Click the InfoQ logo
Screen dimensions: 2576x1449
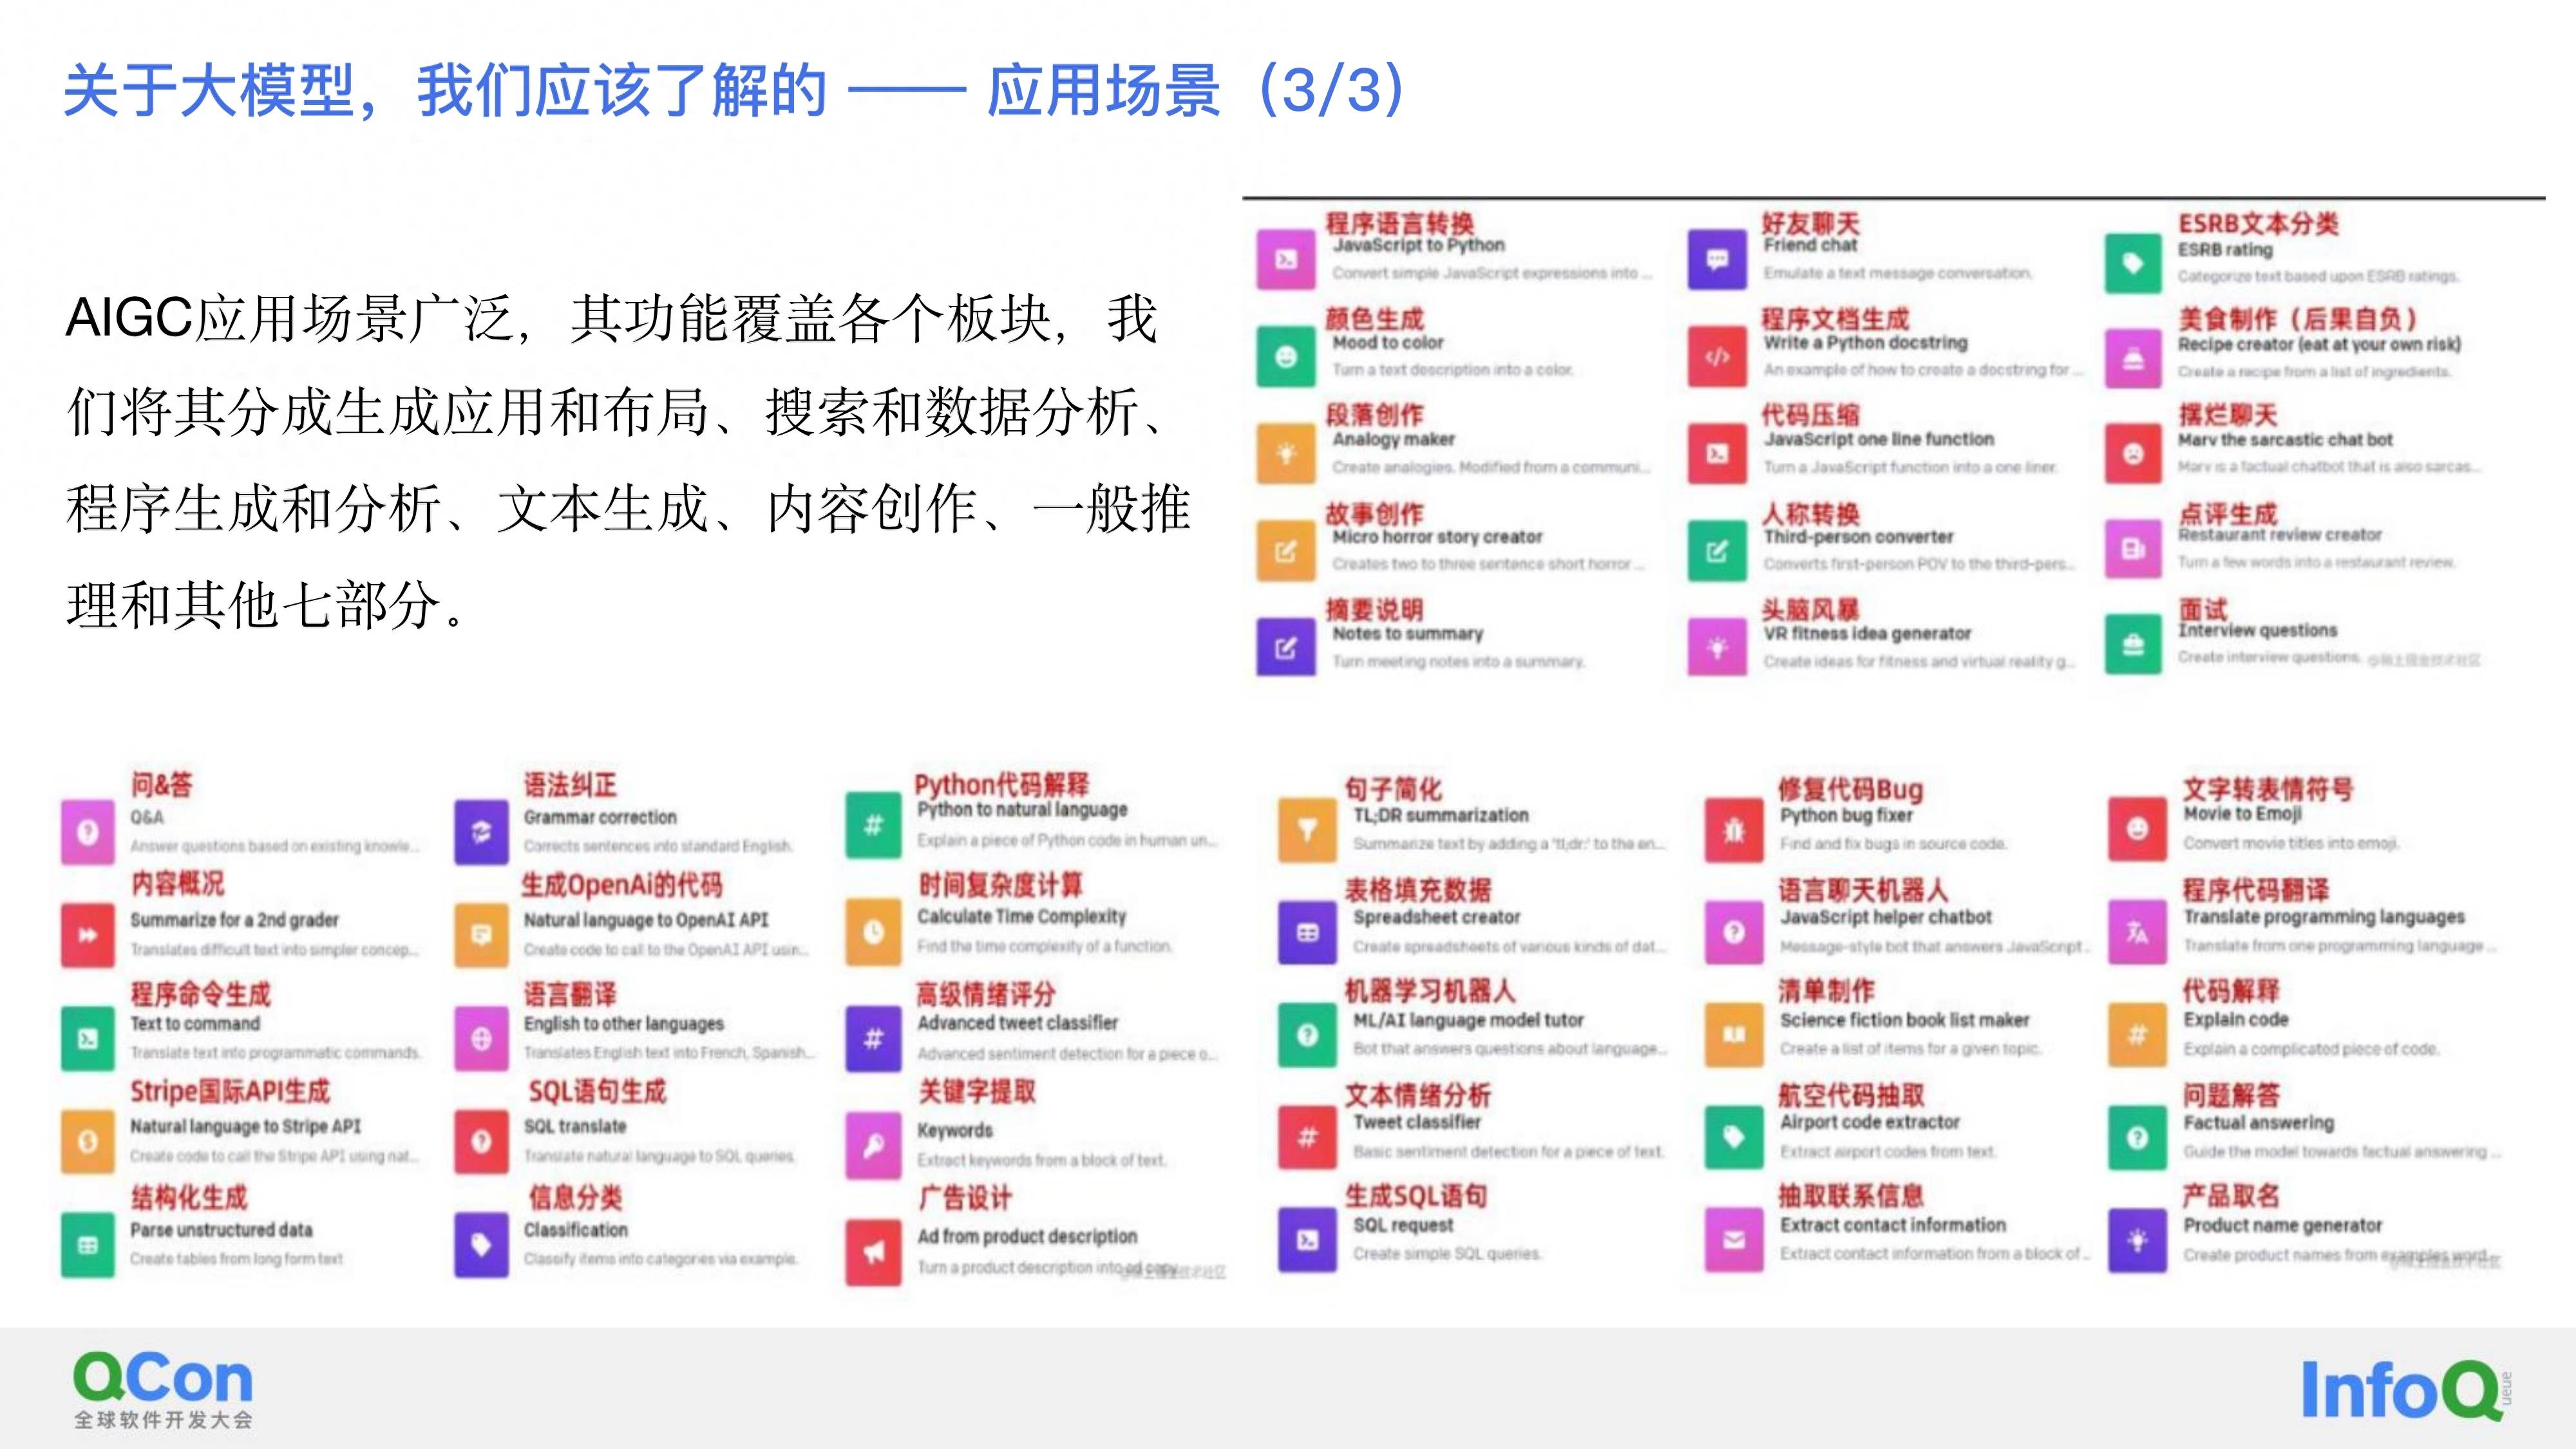pyautogui.click(x=2406, y=1389)
